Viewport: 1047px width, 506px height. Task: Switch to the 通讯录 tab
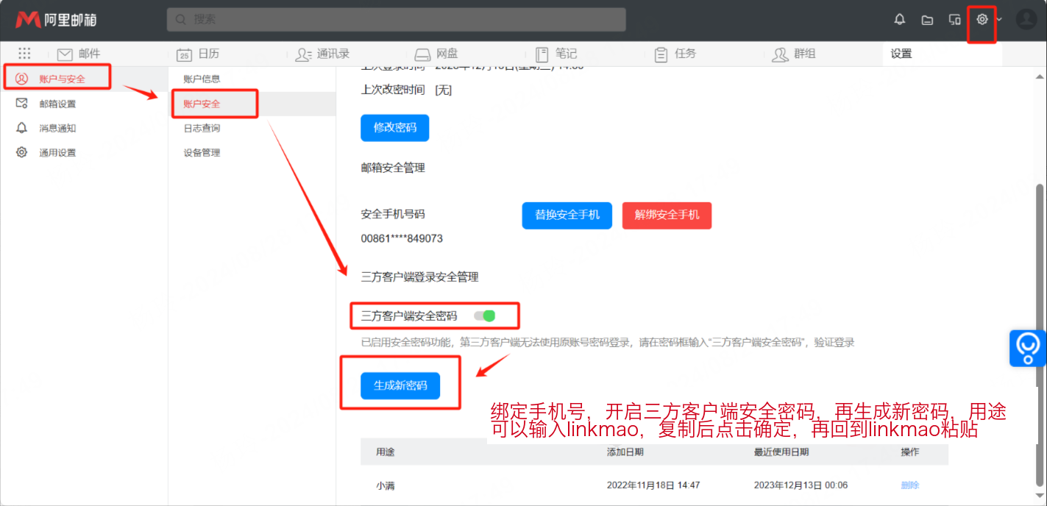click(322, 54)
